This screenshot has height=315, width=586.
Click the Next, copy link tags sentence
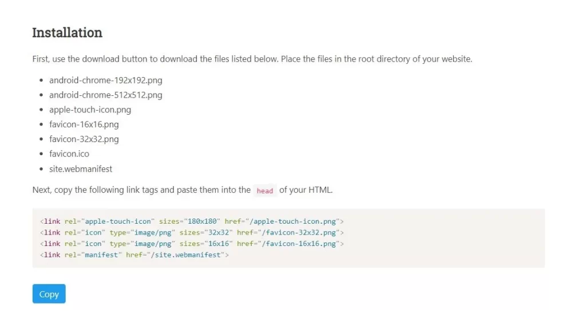click(183, 190)
